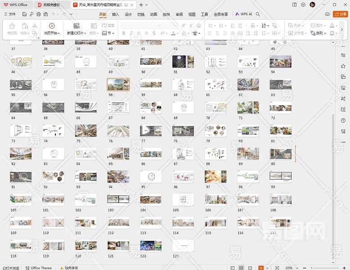This screenshot has width=350, height=270.
Task: Click the save icon in quick access toolbar
Action: [x=24, y=14]
